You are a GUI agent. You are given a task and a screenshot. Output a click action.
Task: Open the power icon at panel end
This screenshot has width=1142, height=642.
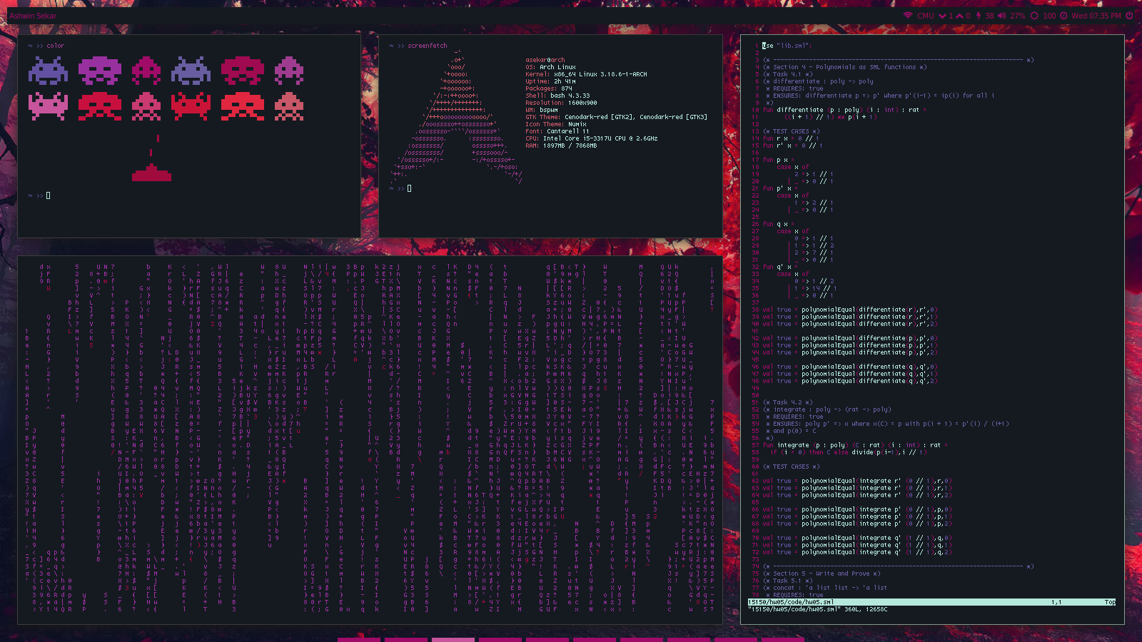[x=1129, y=15]
